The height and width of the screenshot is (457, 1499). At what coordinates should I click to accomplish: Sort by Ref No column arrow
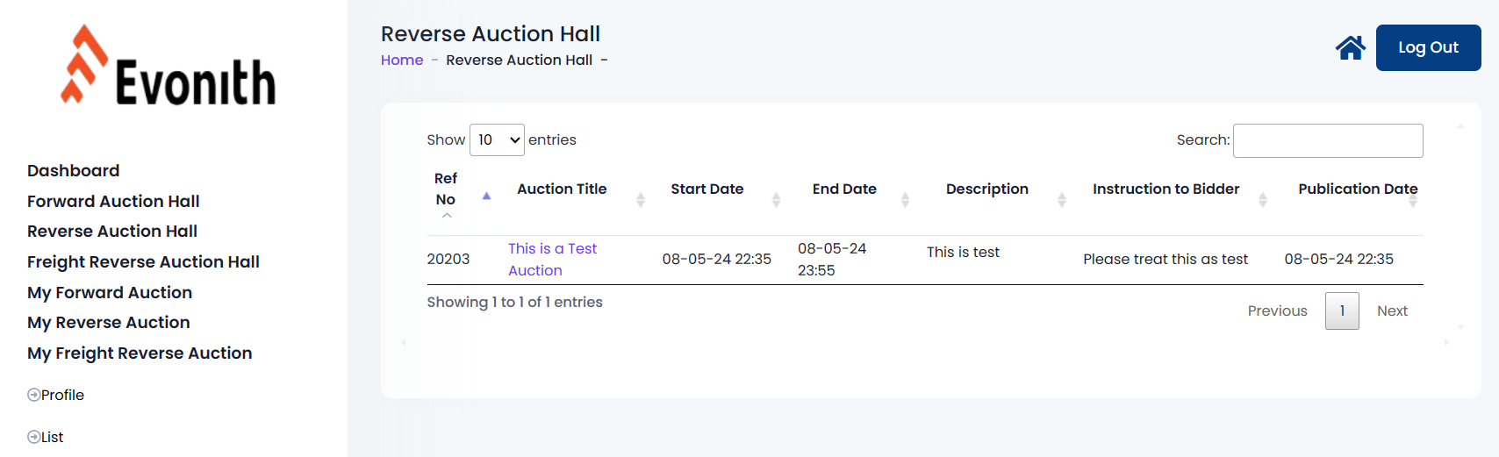click(x=486, y=196)
